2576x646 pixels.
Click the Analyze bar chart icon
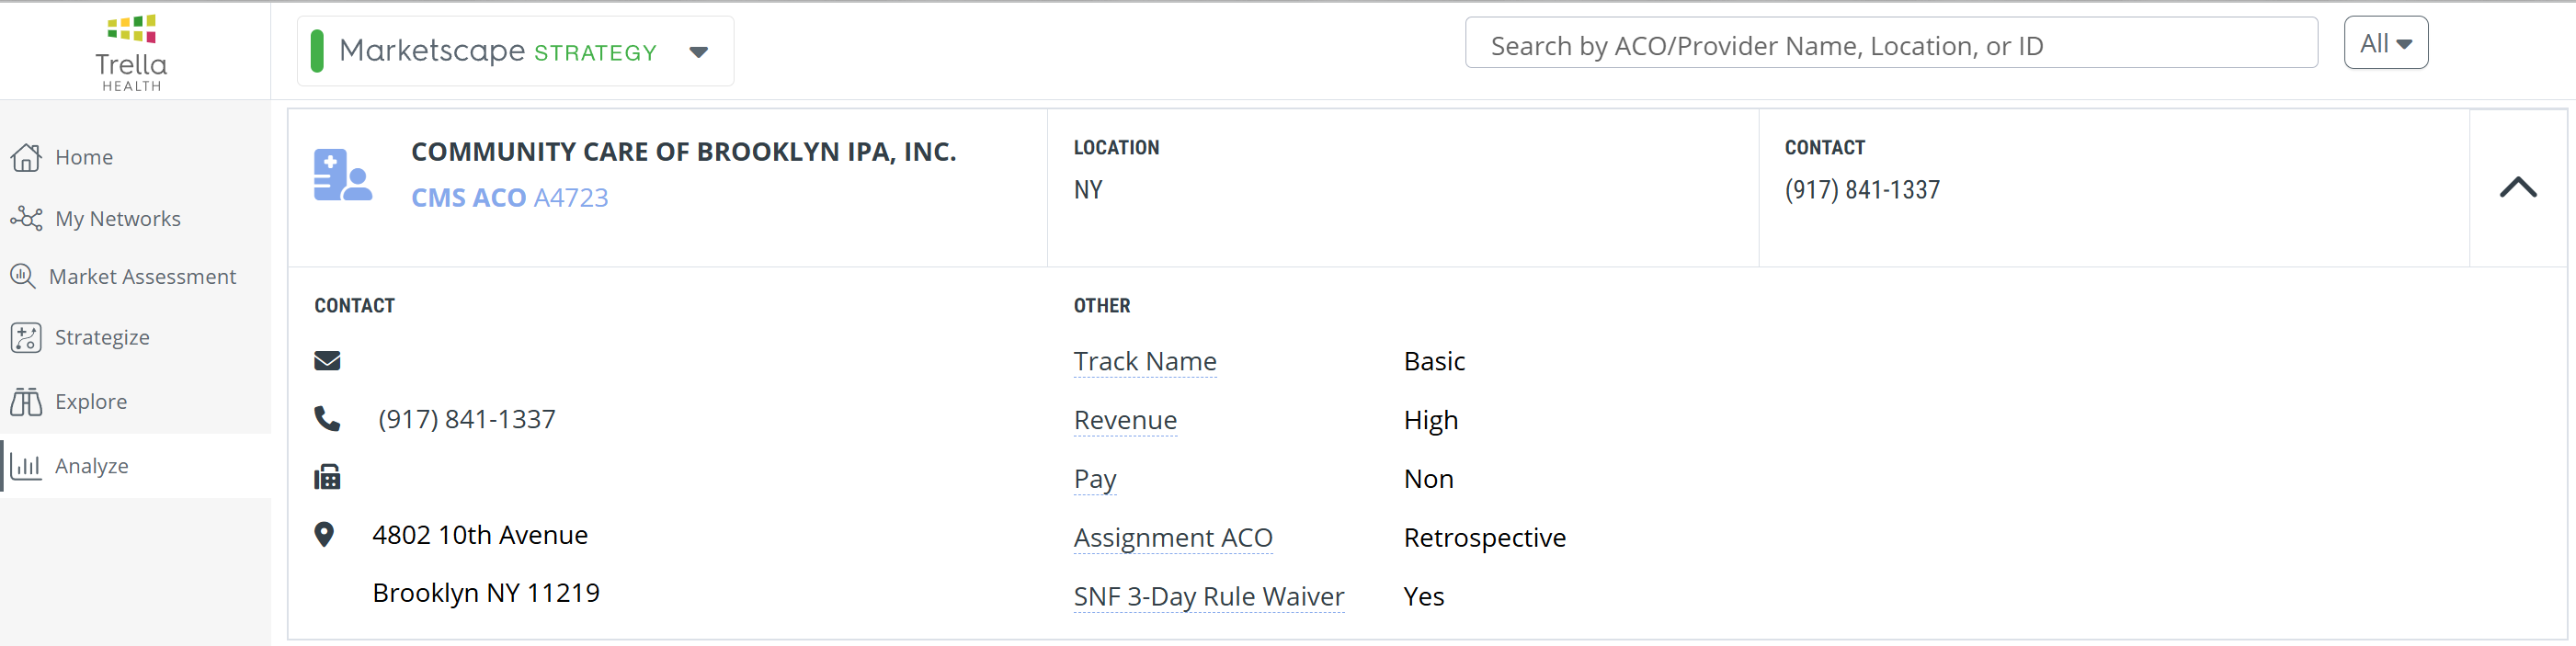click(x=26, y=466)
